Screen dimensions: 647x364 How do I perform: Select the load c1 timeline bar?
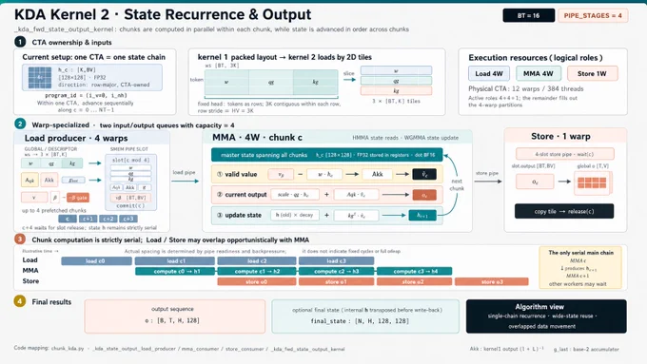[175, 261]
